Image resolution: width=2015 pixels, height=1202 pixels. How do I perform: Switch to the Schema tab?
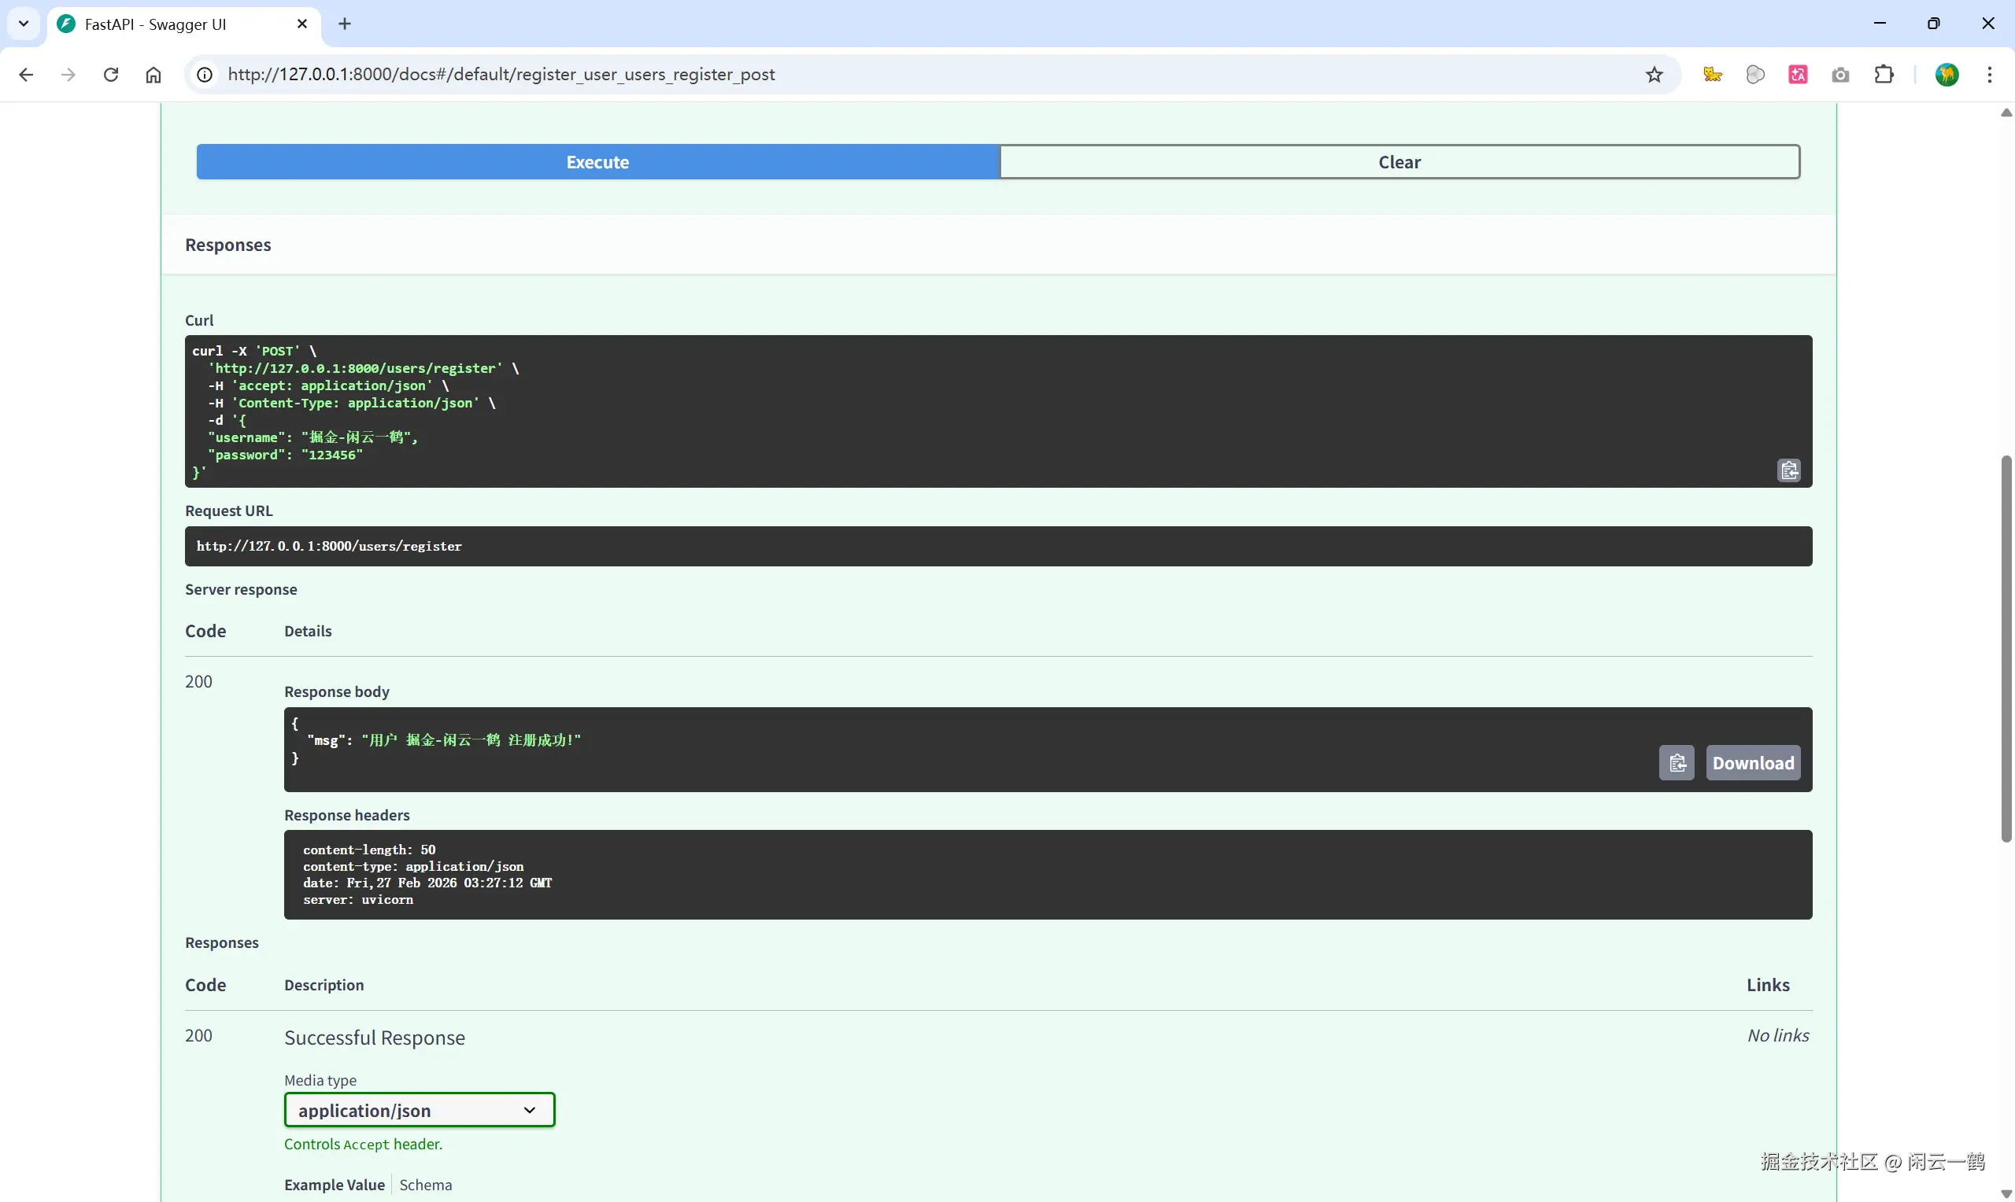(x=425, y=1184)
